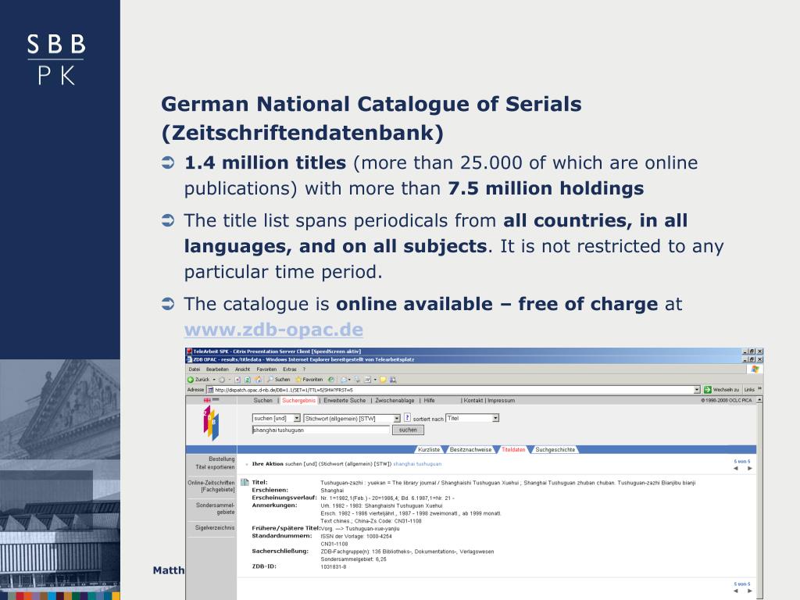Switch to the Kurzliste tab
The height and width of the screenshot is (600, 800).
point(429,449)
